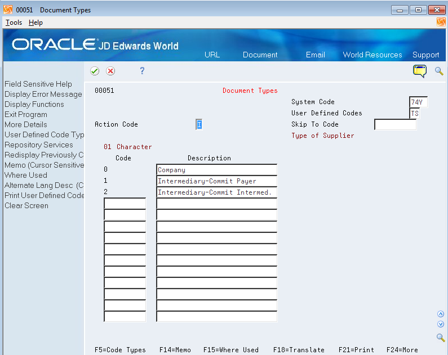Click the orange JD Edwards icon in menu bar
Screen dimensions: 448x355
(441, 23)
